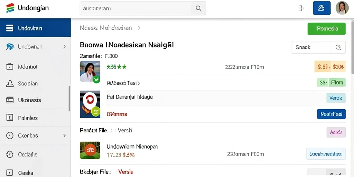Image resolution: width=354 pixels, height=177 pixels.
Task: Click the search magnifier icon in top bar
Action: (198, 9)
